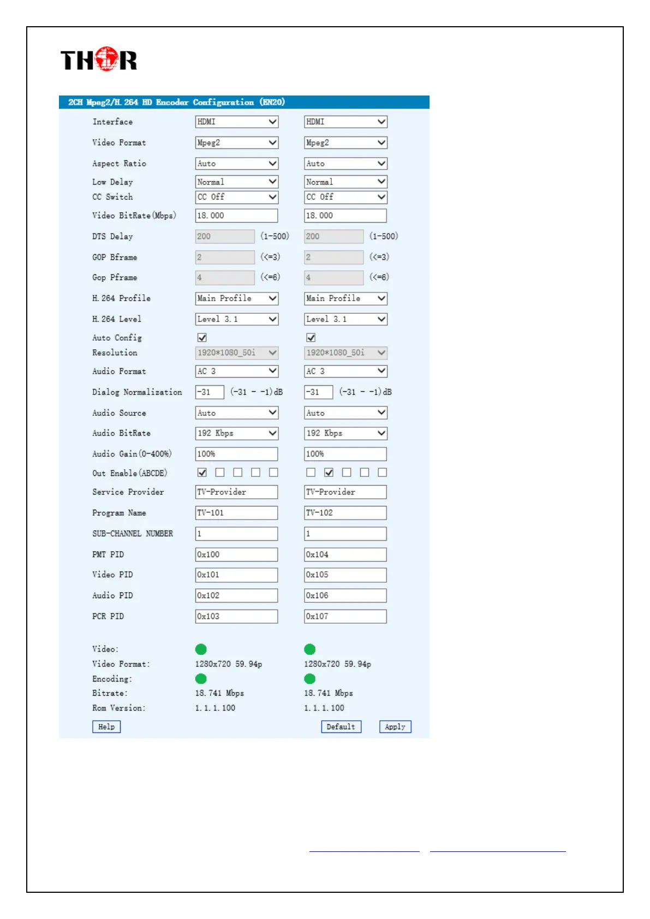650x919 pixels.
Task: Open first channel H.264 Level dropdown
Action: click(236, 319)
